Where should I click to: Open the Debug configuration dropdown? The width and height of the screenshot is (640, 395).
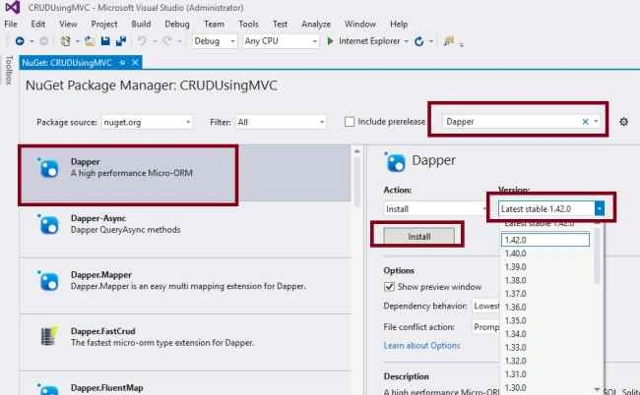click(x=215, y=41)
